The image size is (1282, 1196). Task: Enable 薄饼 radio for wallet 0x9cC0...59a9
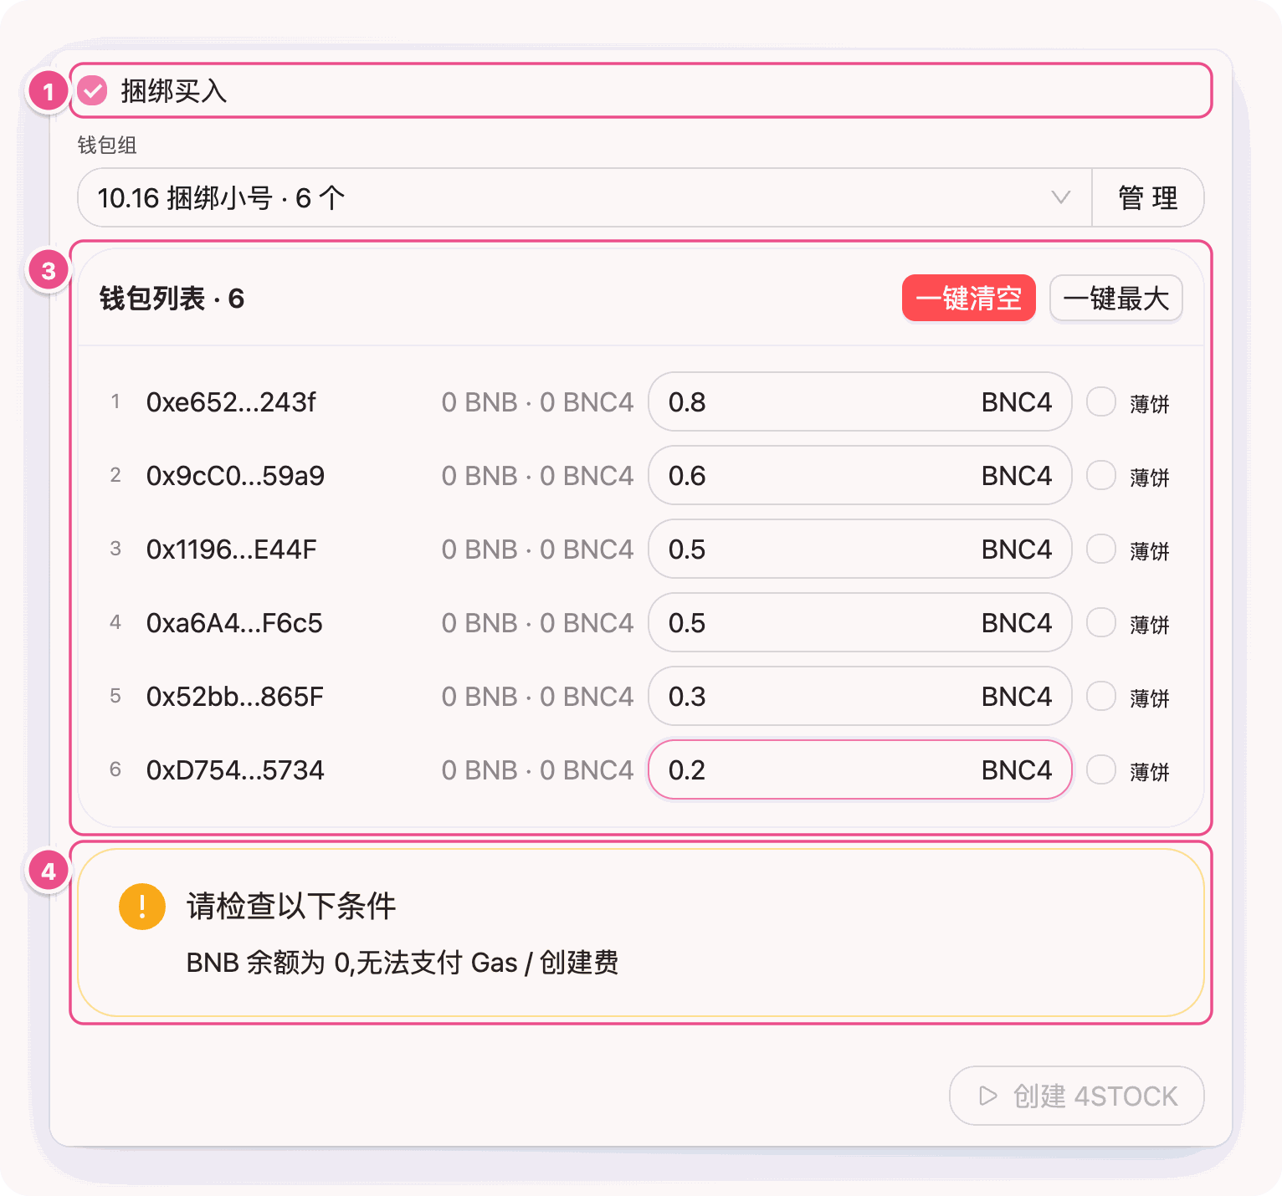[1101, 476]
